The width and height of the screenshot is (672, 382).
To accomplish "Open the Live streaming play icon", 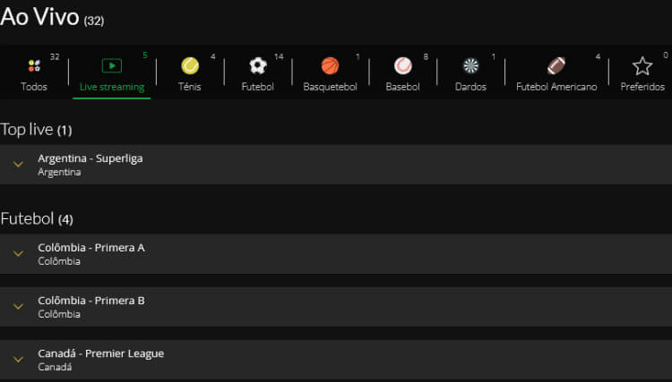I will (112, 65).
